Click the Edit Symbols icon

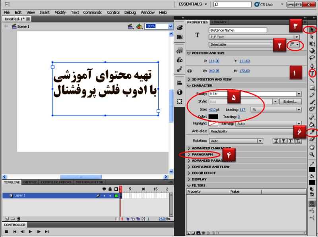click(139, 26)
